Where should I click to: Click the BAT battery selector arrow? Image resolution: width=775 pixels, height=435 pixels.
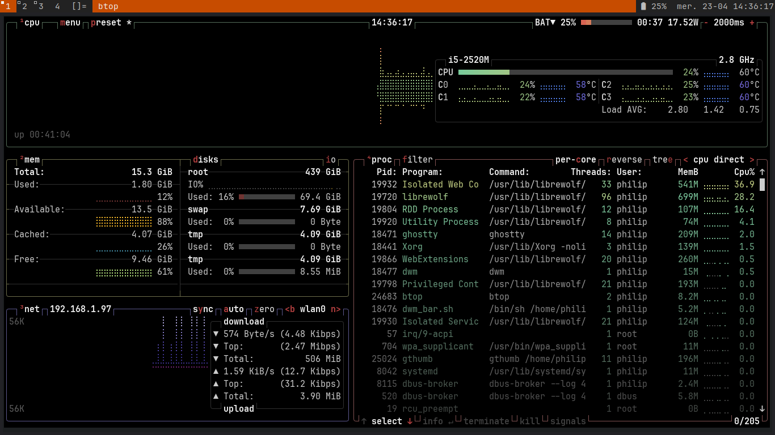[x=553, y=23]
